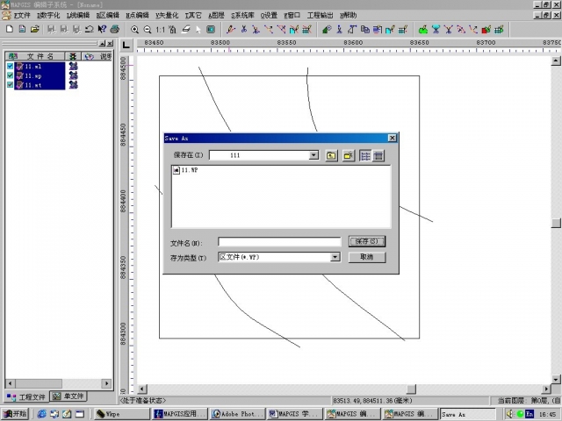
Task: Uncheck the 11.wl file checkbox
Action: tap(11, 67)
